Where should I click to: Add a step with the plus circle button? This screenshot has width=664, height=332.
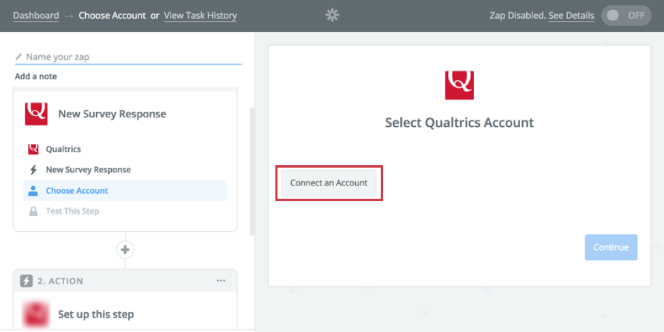tap(125, 250)
